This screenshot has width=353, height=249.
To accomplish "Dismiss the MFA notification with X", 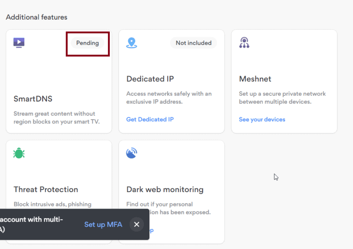I will (x=137, y=224).
